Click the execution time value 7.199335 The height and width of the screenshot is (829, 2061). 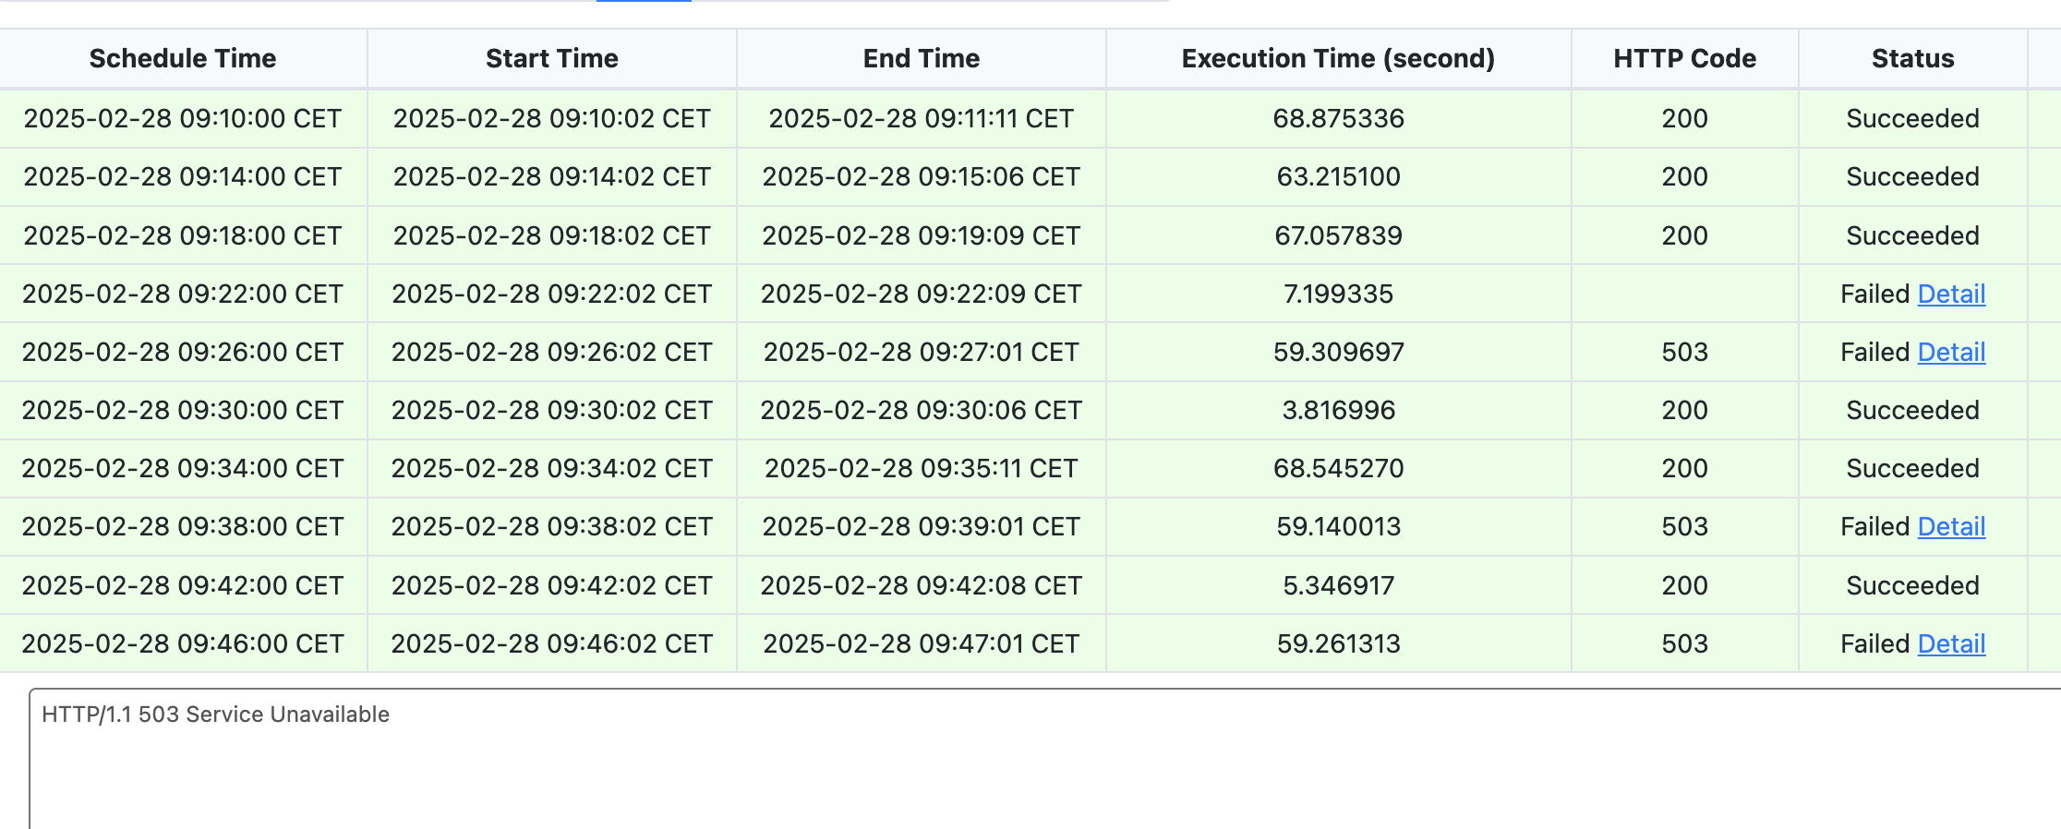[1338, 294]
